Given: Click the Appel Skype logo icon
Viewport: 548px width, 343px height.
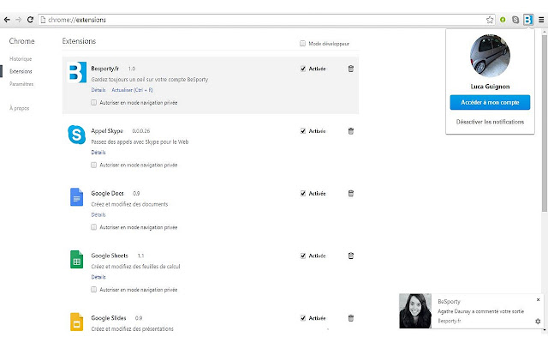Looking at the screenshot, I should pos(76,135).
